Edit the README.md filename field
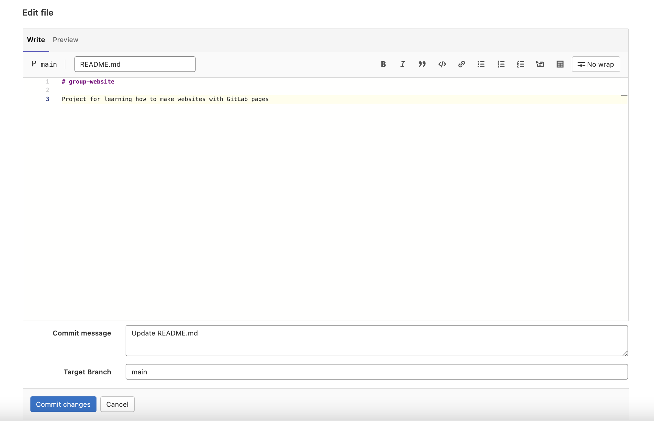Screen dimensions: 654x421 (x=135, y=64)
